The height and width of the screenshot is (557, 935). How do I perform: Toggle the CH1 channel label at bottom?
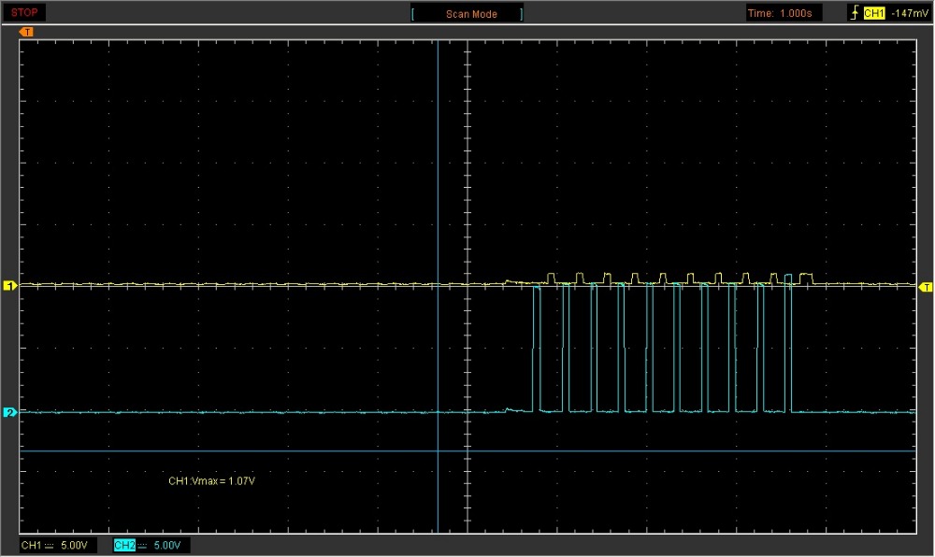31,545
